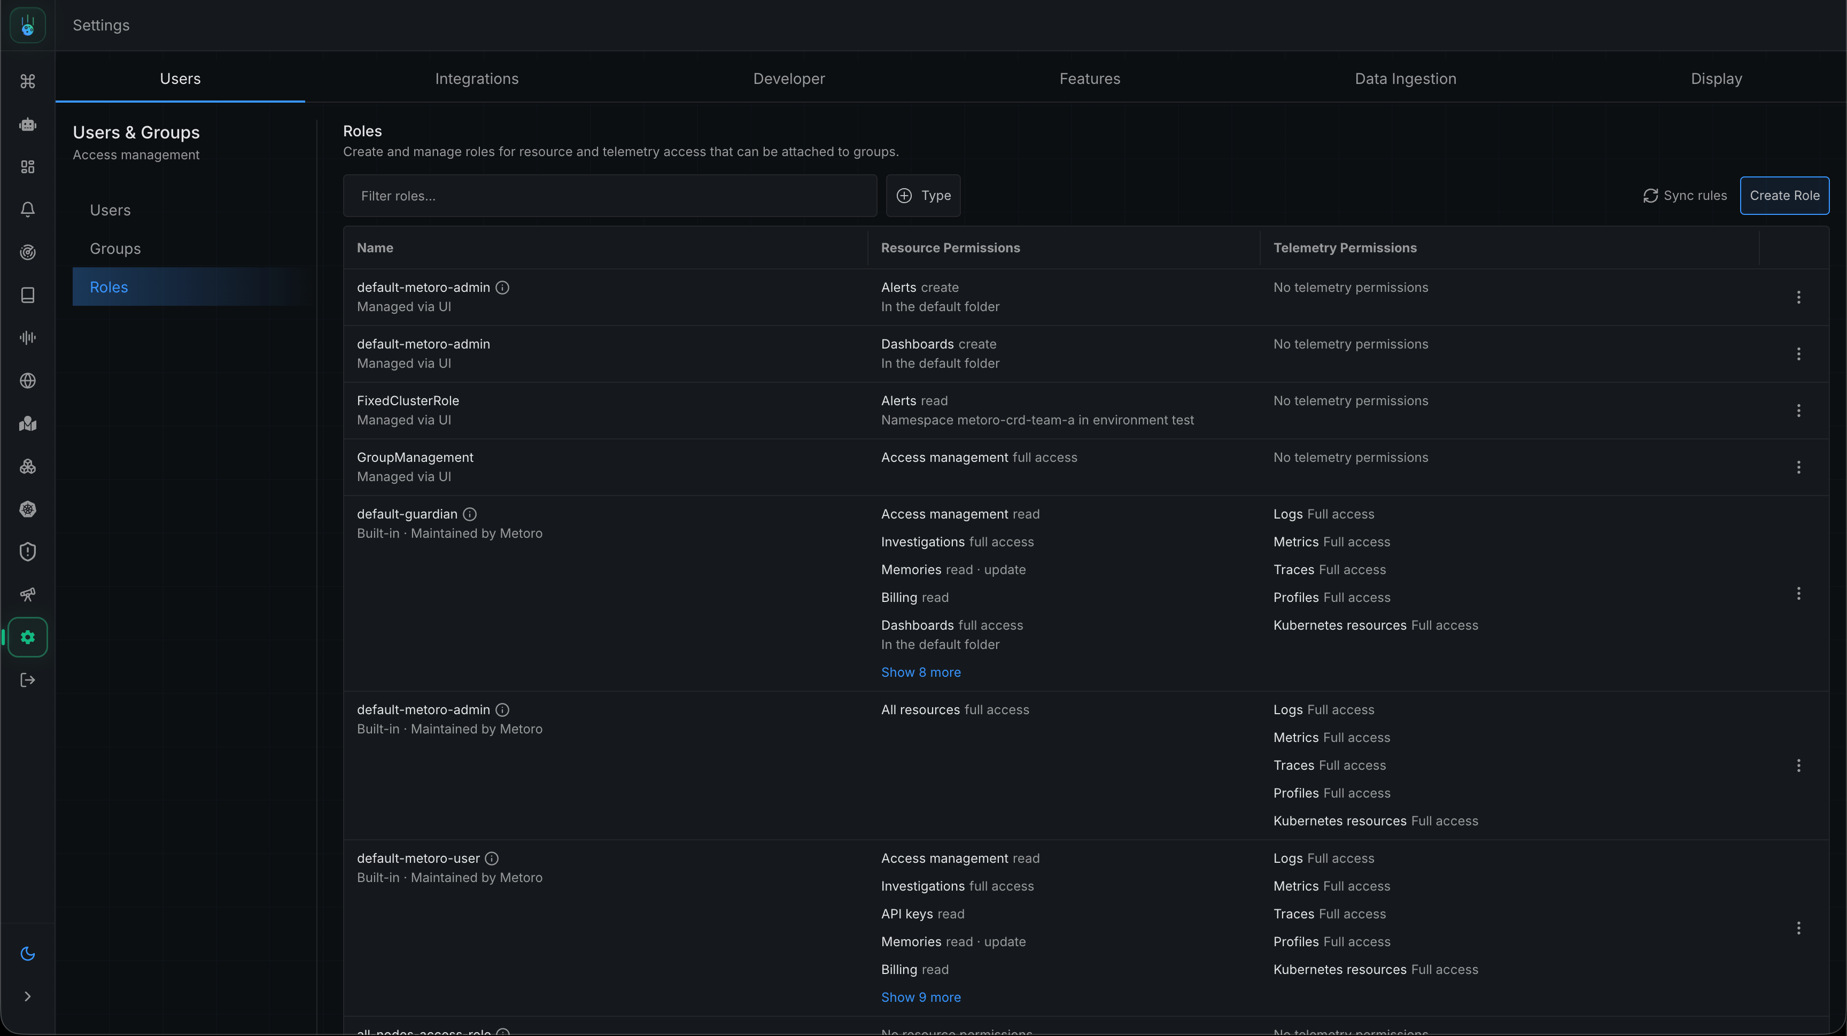Toggle dark mode moon icon
The image size is (1847, 1036).
click(x=27, y=954)
